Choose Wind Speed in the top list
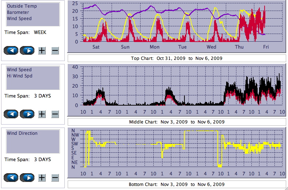288x190 pixels. tap(19, 19)
